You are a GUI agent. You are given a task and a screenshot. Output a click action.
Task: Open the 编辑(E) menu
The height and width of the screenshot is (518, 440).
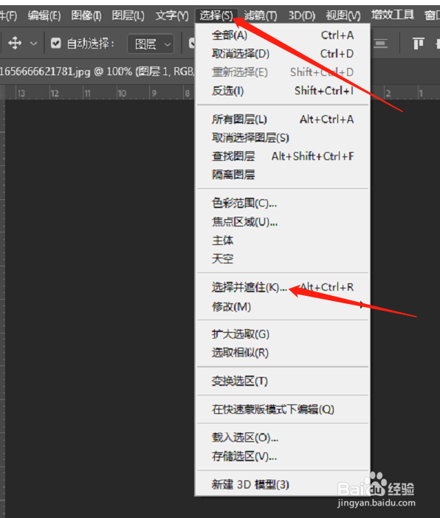click(44, 15)
